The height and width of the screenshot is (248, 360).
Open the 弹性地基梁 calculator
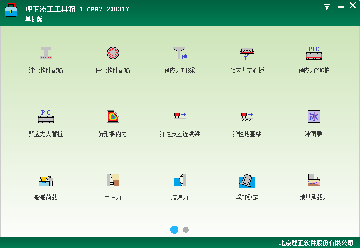coord(247,117)
